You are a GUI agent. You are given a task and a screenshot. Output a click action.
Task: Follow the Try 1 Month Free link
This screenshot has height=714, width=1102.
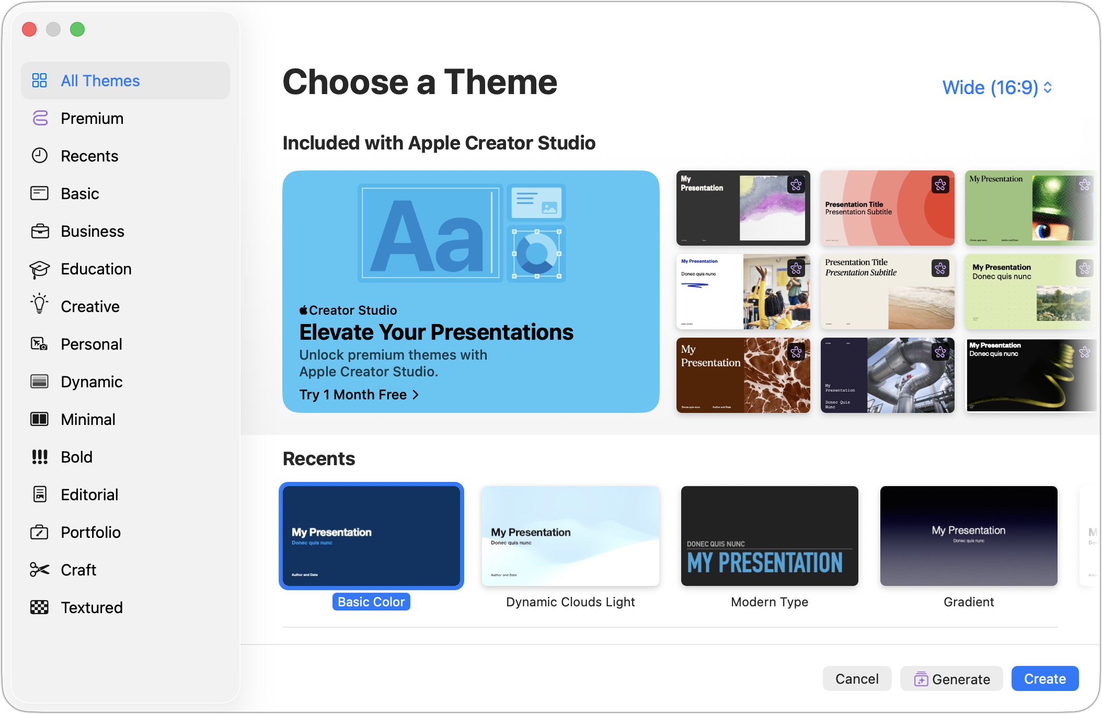click(x=359, y=395)
